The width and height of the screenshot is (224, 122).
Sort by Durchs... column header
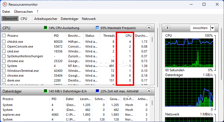(x=141, y=36)
